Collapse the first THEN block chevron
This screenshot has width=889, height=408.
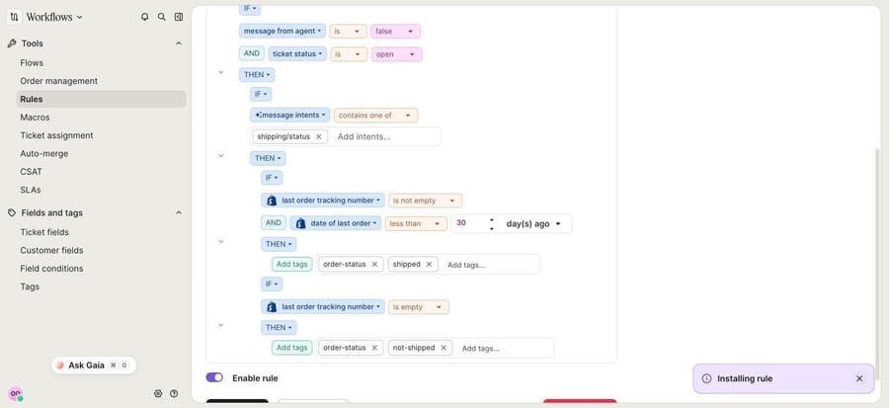221,72
